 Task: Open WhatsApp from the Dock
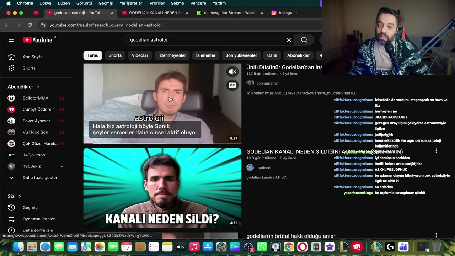click(262, 247)
